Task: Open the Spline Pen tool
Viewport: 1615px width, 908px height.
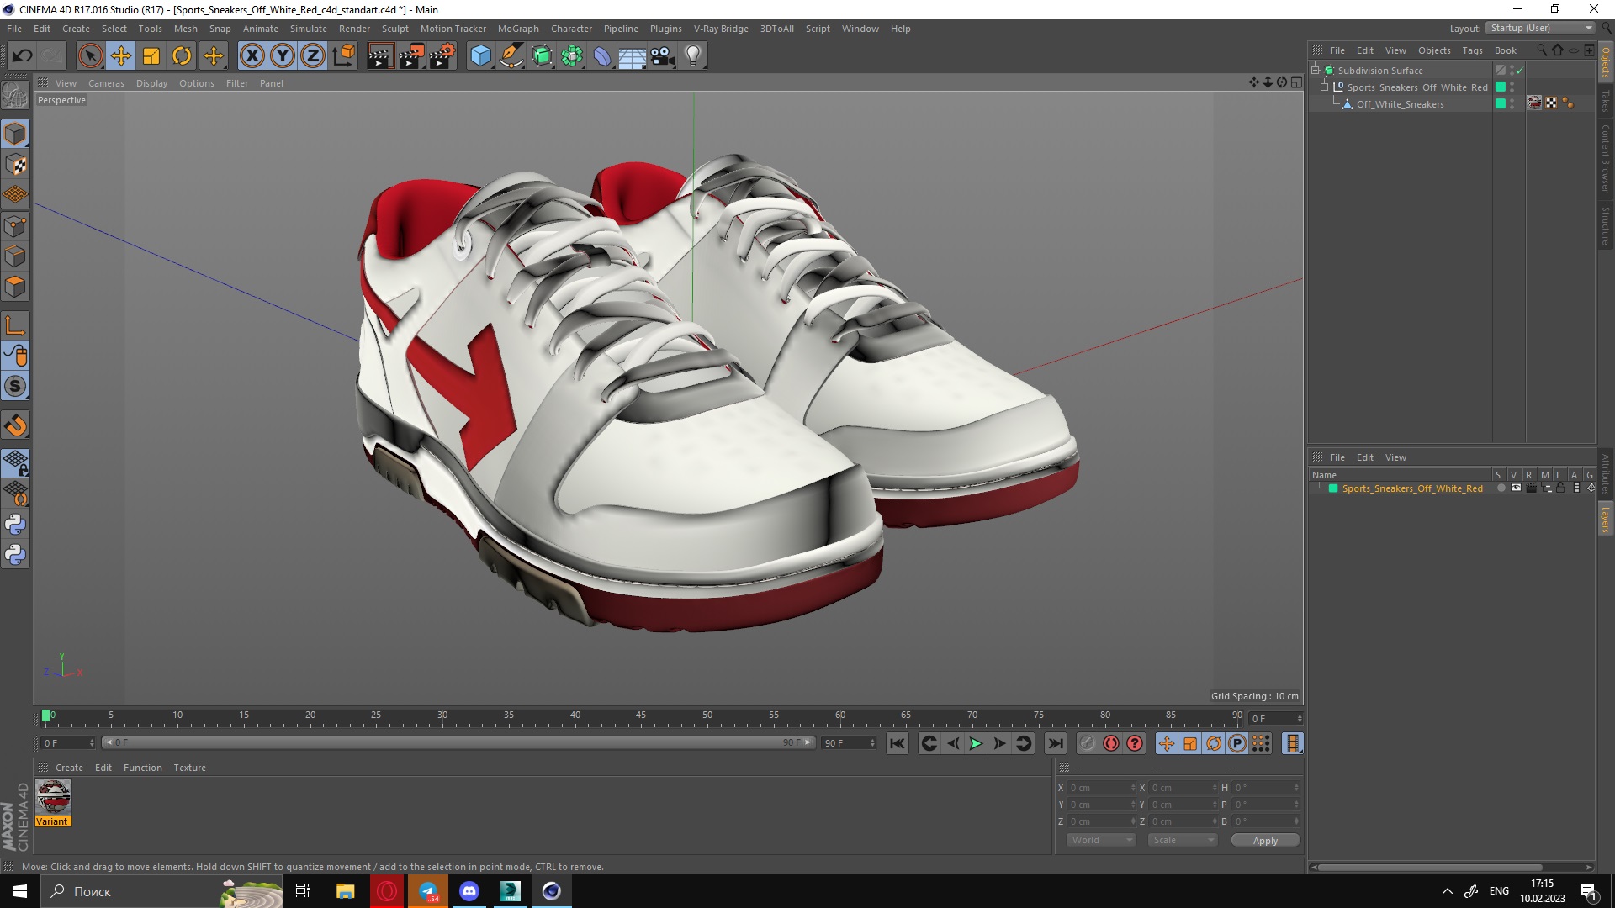Action: coord(511,56)
